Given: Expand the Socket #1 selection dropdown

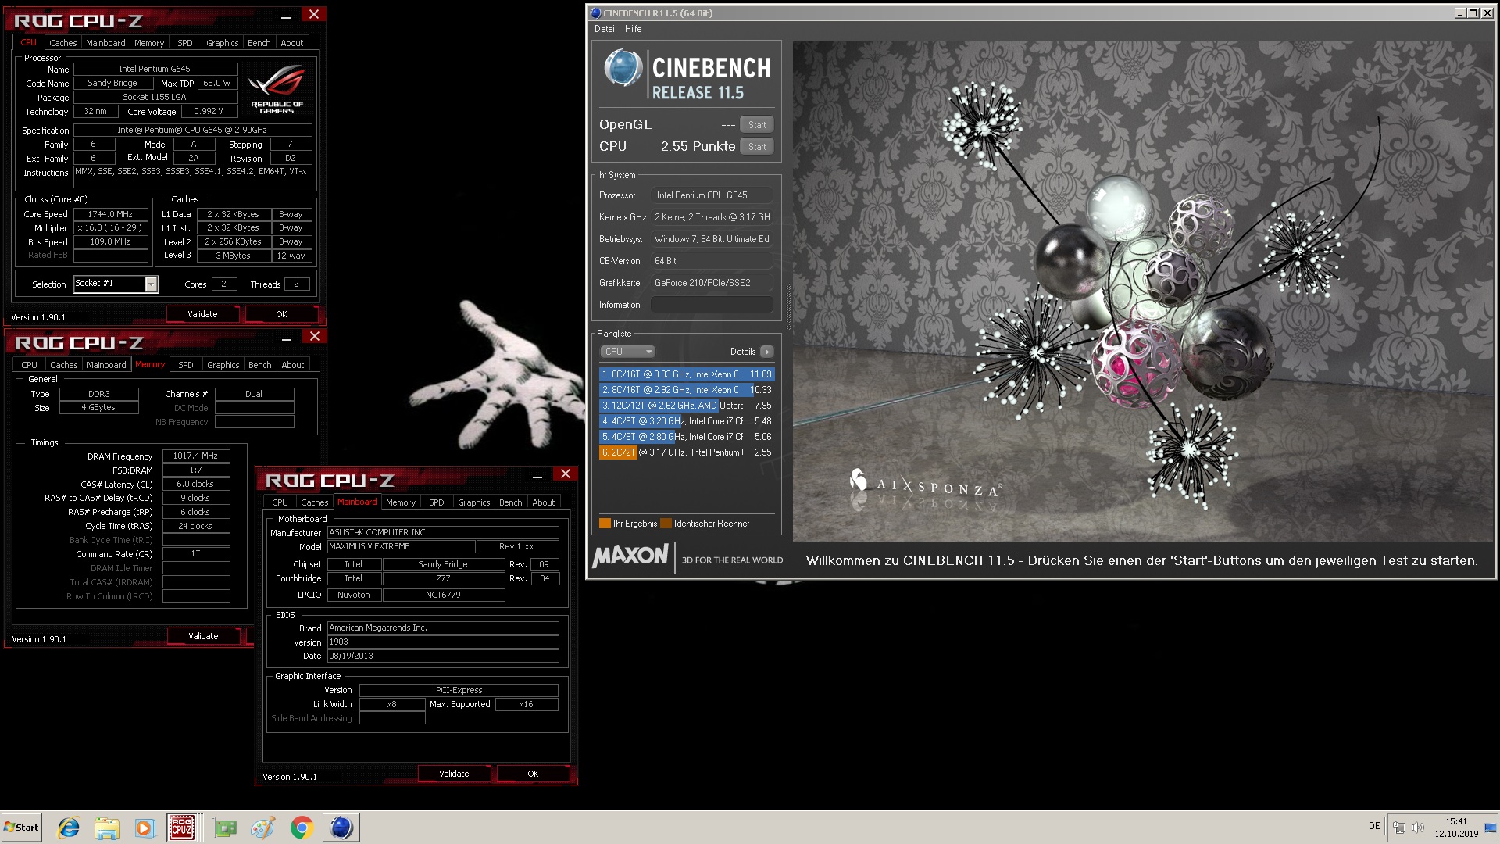Looking at the screenshot, I should [x=151, y=284].
